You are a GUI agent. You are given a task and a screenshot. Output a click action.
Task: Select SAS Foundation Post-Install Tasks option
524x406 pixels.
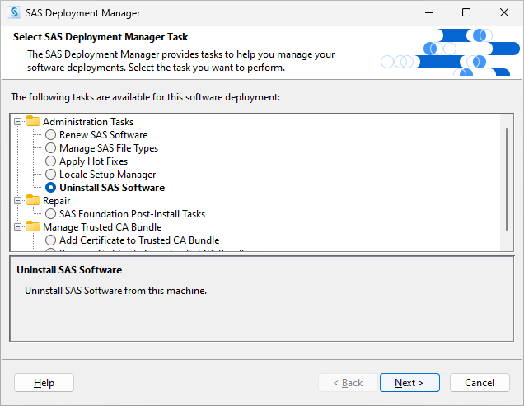[51, 214]
